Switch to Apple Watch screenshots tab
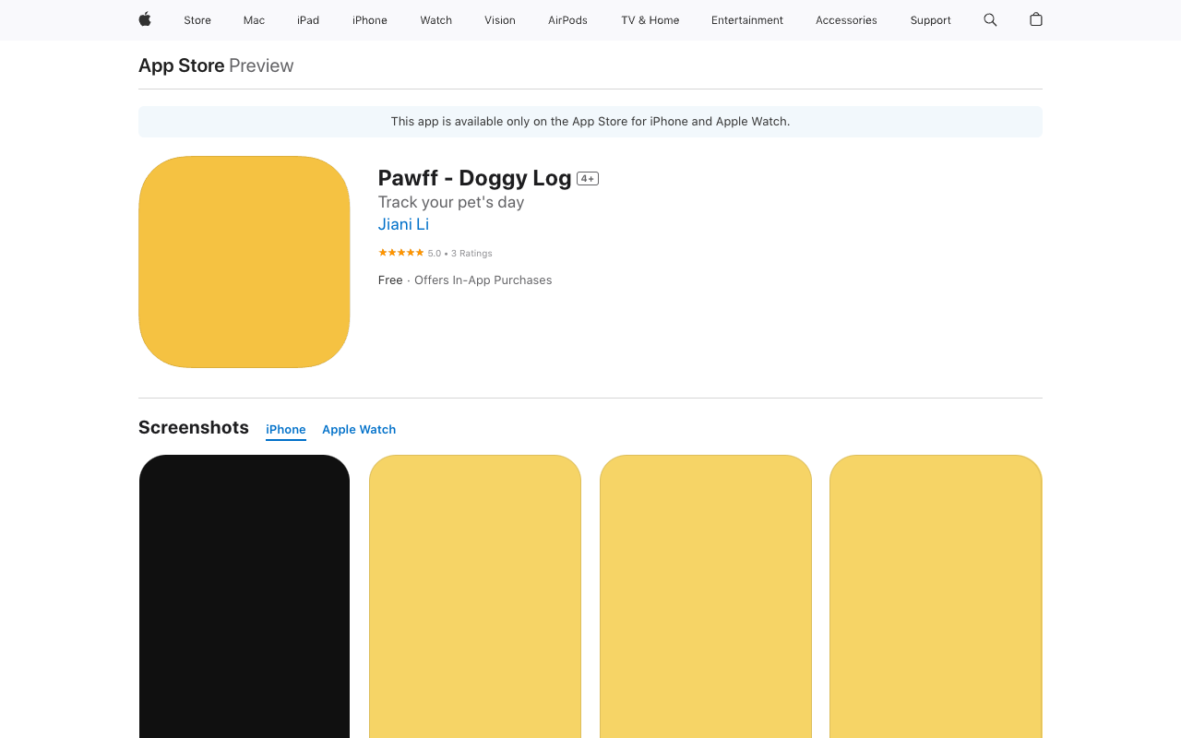The width and height of the screenshot is (1181, 738). 359,430
